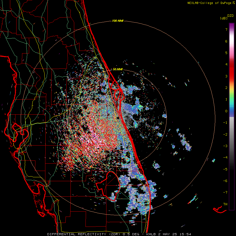This screenshot has height=236, width=236.
Task: Click the '2' value on the color scale
Action: coord(226,88)
